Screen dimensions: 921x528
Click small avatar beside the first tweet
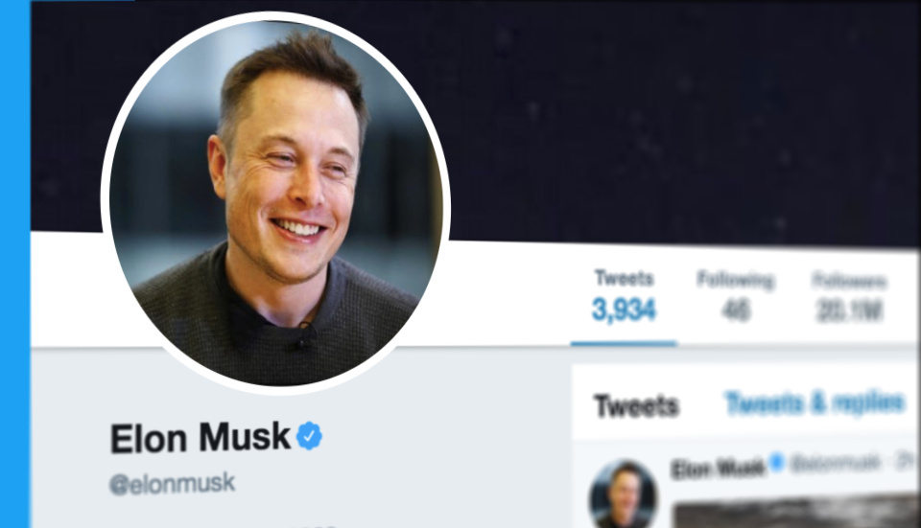623,494
